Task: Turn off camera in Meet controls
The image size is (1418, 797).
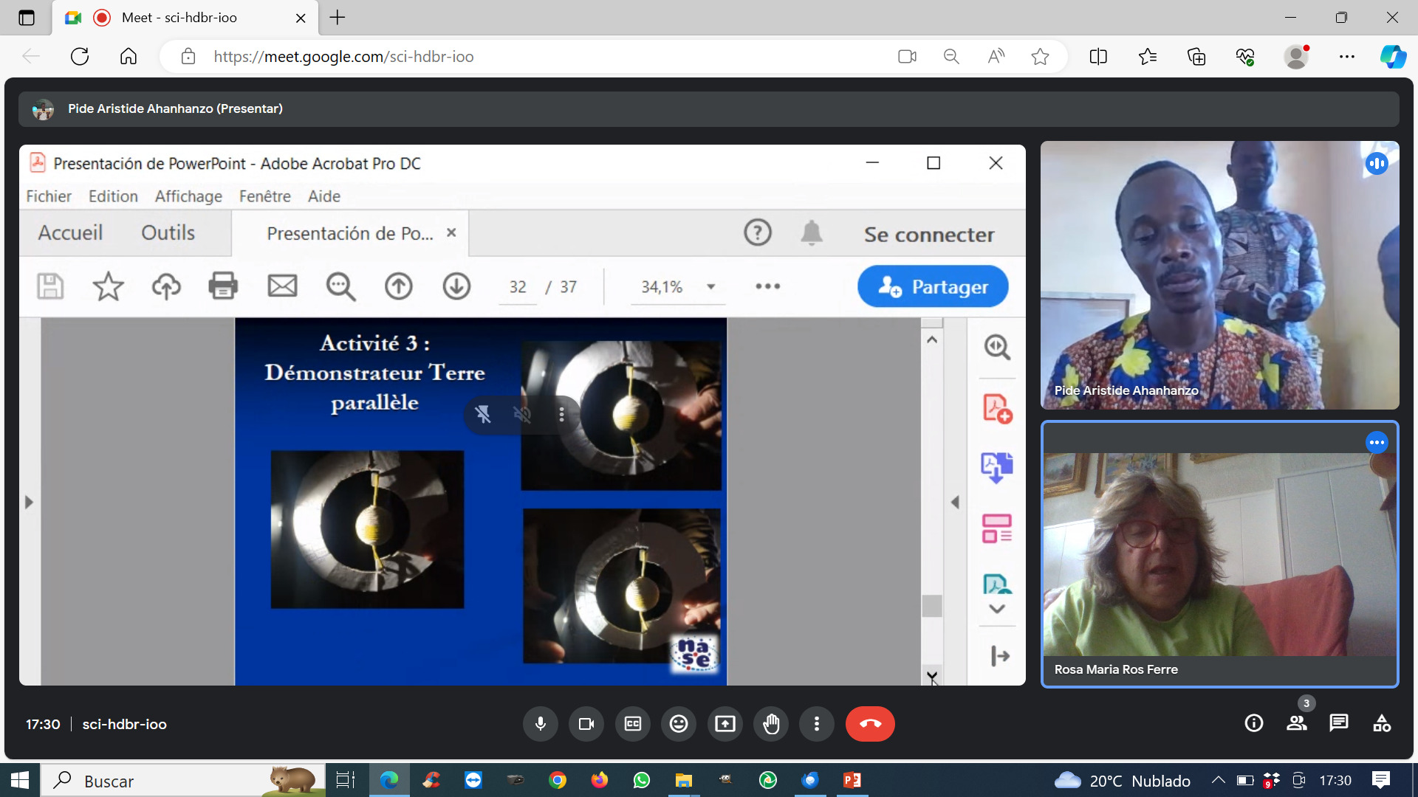Action: pos(586,724)
